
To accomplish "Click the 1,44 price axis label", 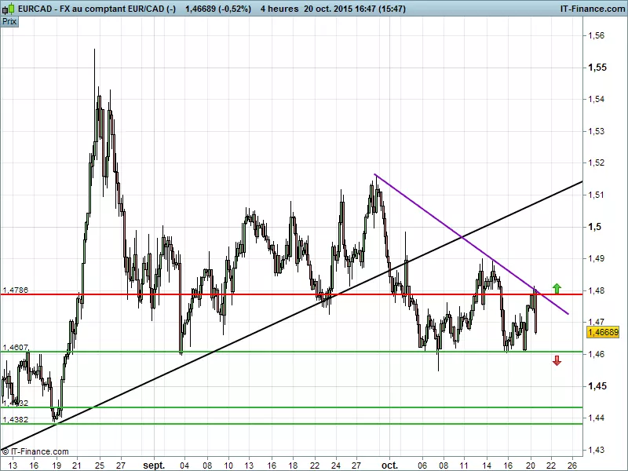I will 596,418.
